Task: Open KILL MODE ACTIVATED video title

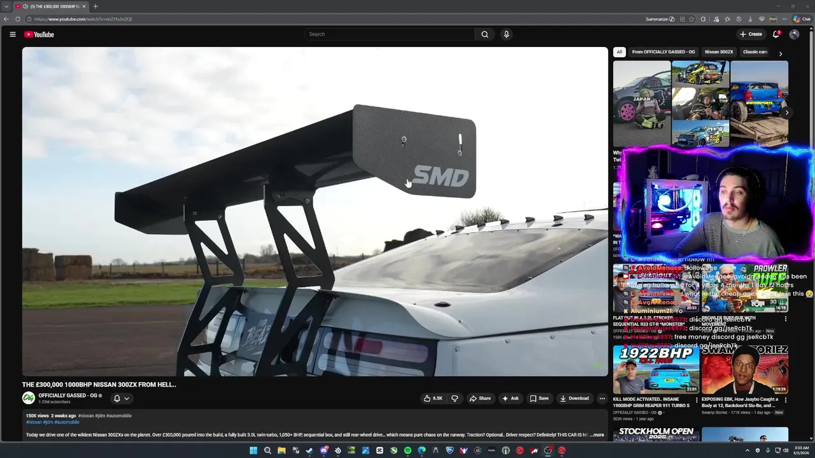Action: coord(651,402)
